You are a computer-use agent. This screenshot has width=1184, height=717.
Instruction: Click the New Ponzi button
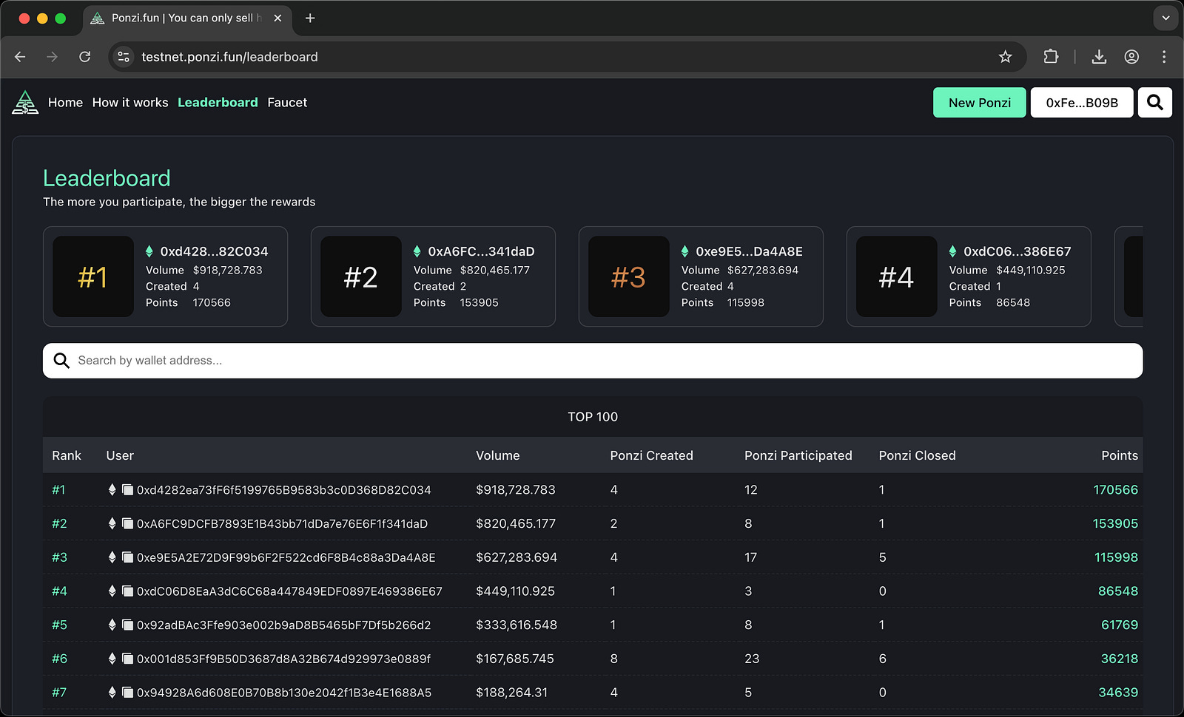(x=979, y=103)
